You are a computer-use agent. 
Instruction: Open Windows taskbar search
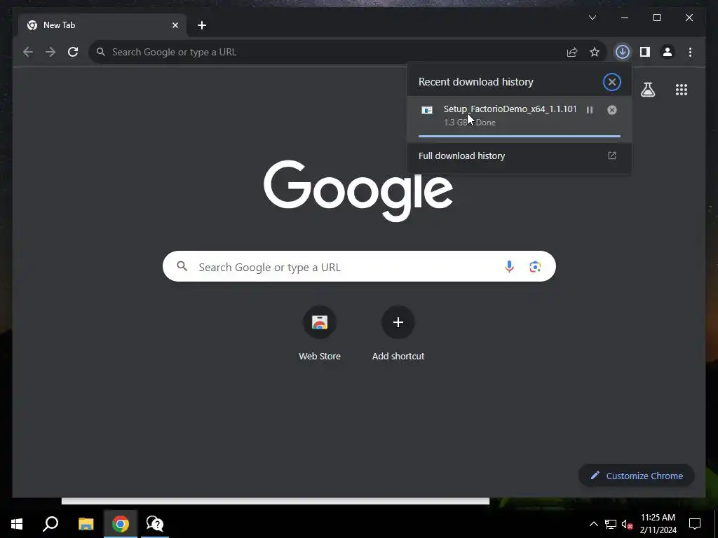tap(50, 524)
